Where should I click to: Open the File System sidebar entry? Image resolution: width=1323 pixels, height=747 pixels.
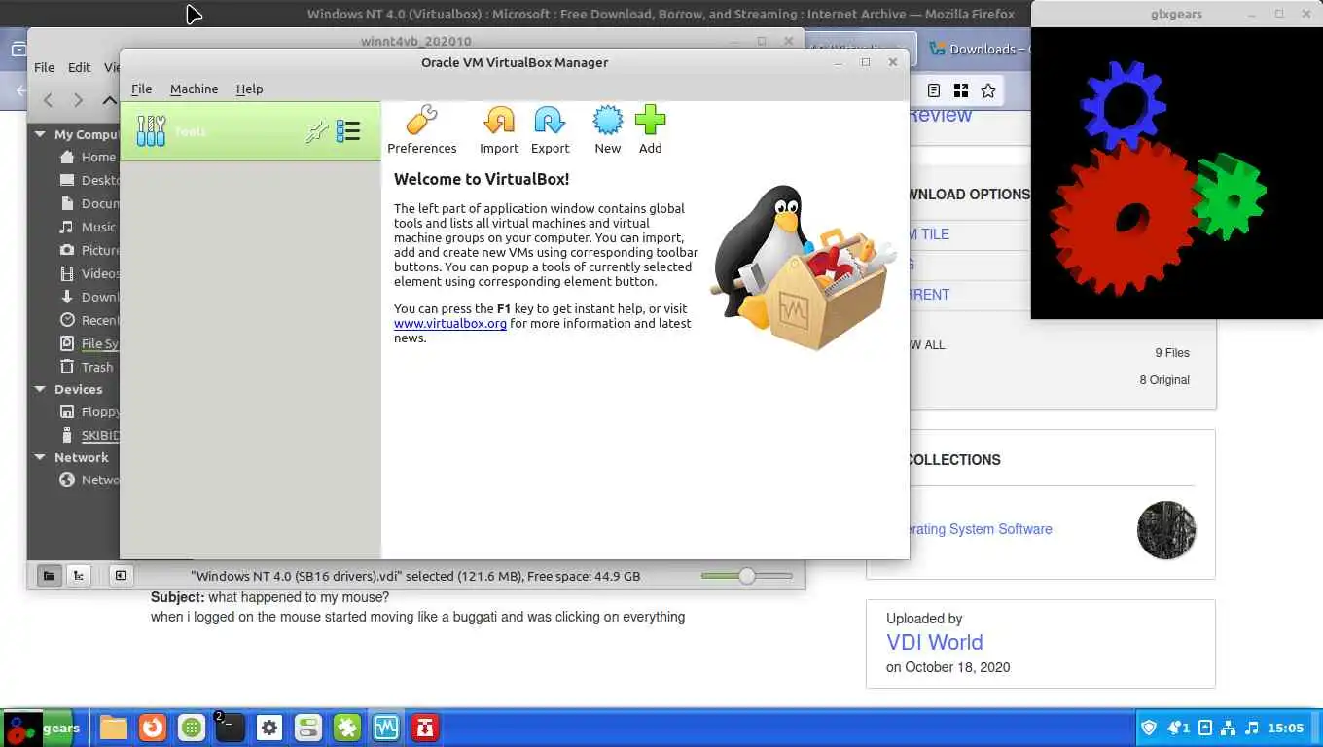tap(89, 343)
